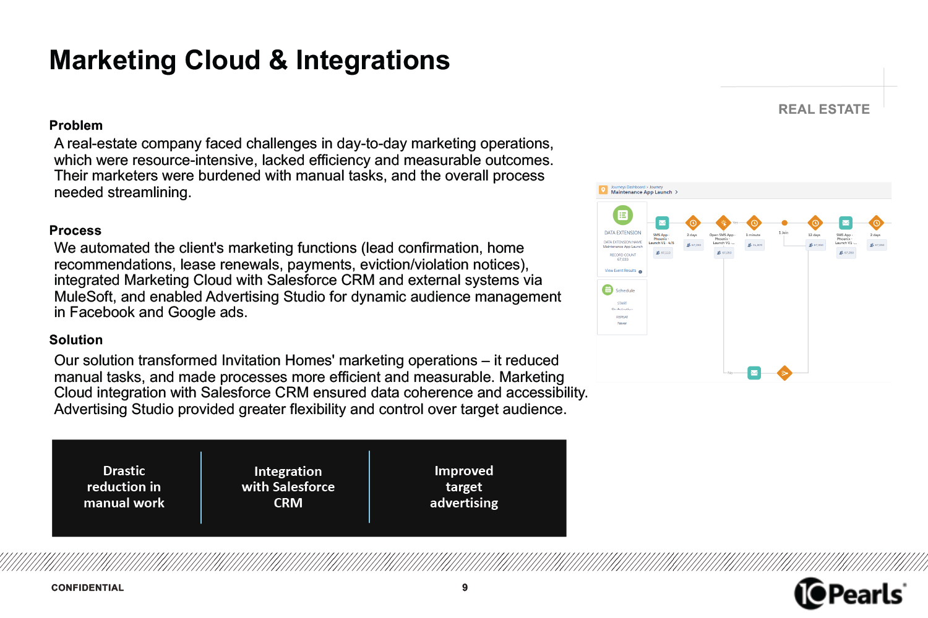Image resolution: width=928 pixels, height=618 pixels.
Task: Click the Process section heading
Action: coord(75,231)
